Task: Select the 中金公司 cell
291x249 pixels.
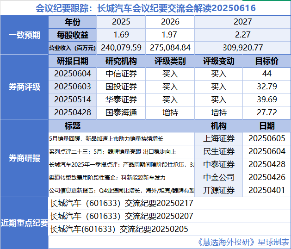Action: coord(218,178)
